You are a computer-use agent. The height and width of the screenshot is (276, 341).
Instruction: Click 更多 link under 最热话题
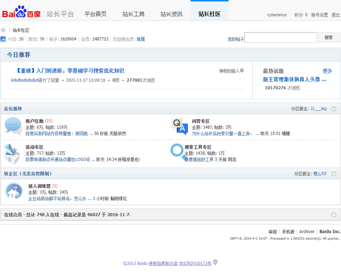coord(327,71)
